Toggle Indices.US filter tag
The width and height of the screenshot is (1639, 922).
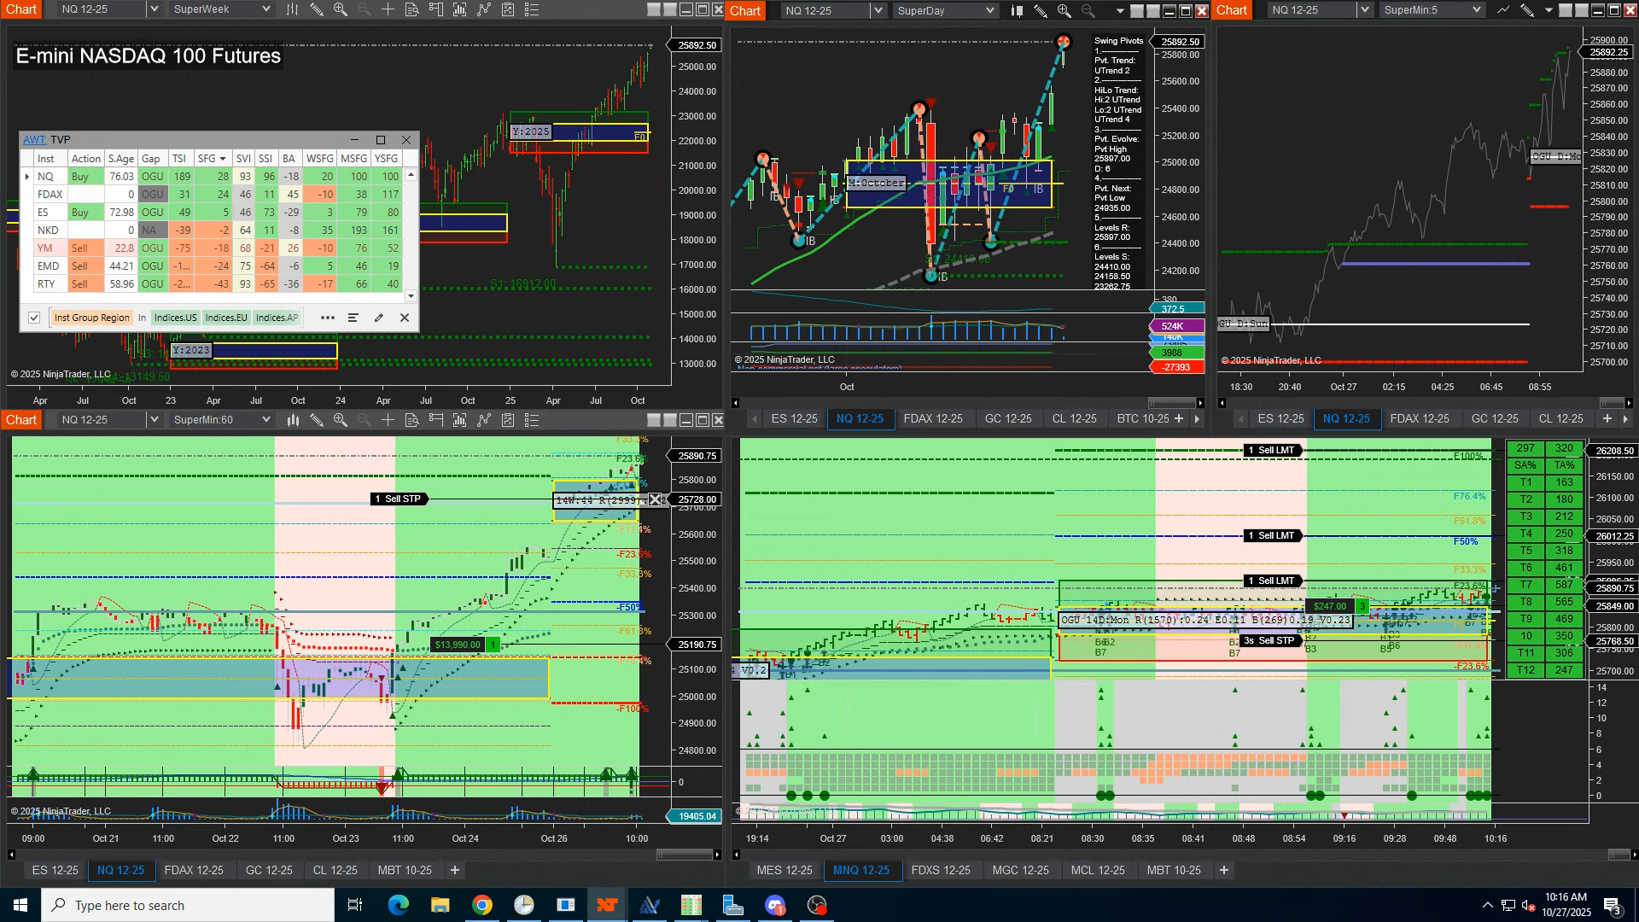(x=175, y=318)
